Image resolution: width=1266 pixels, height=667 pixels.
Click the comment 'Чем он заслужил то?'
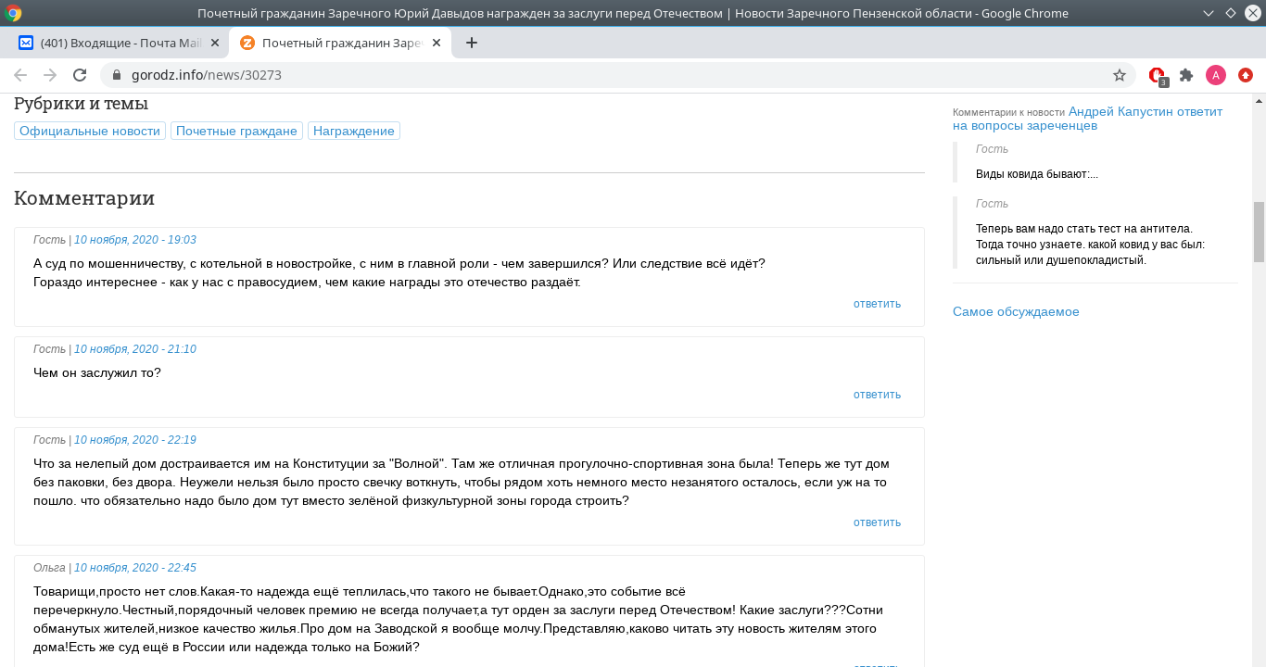[97, 372]
